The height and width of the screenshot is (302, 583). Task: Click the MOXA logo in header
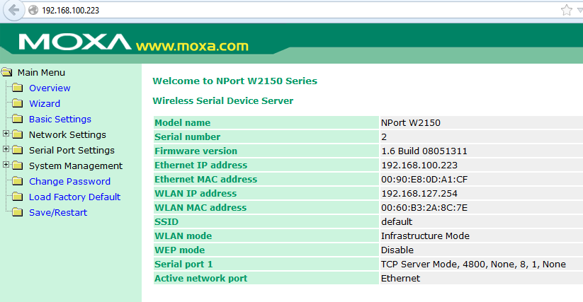click(75, 42)
